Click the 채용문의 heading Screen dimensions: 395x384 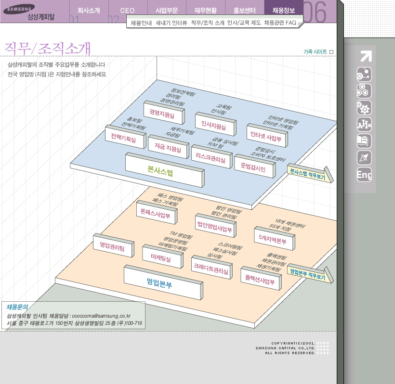tap(17, 307)
